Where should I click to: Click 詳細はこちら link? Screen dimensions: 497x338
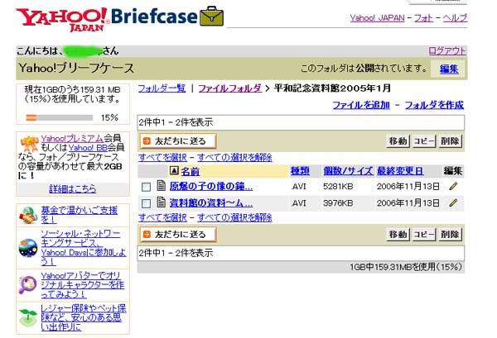click(x=73, y=189)
